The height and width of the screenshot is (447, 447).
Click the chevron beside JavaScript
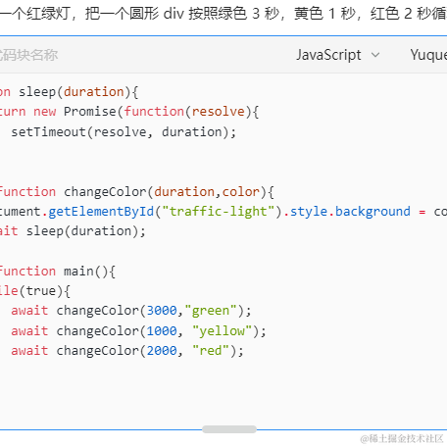375,55
